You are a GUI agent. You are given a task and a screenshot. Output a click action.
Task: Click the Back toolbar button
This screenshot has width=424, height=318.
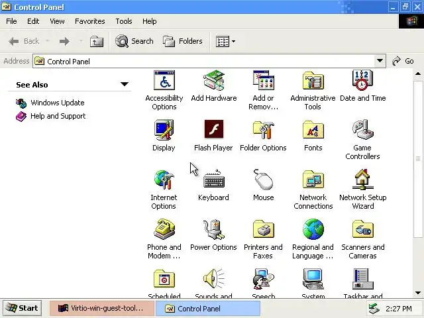tap(24, 41)
